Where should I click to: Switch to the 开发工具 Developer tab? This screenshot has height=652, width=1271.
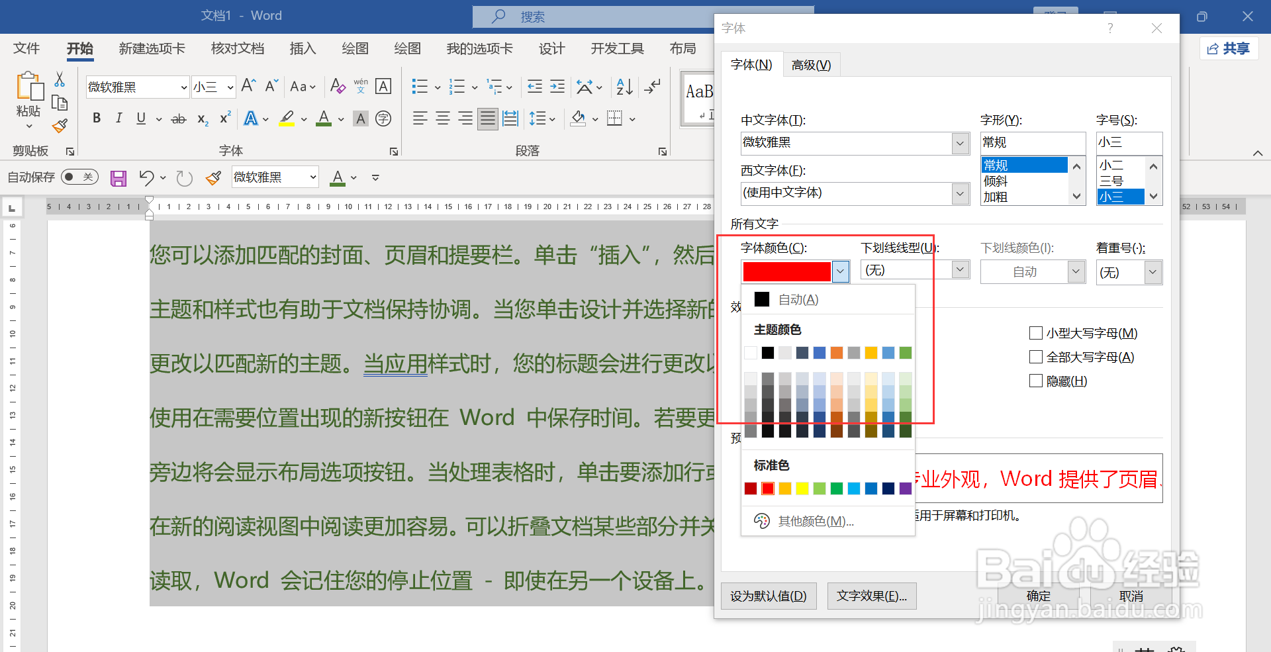[617, 48]
